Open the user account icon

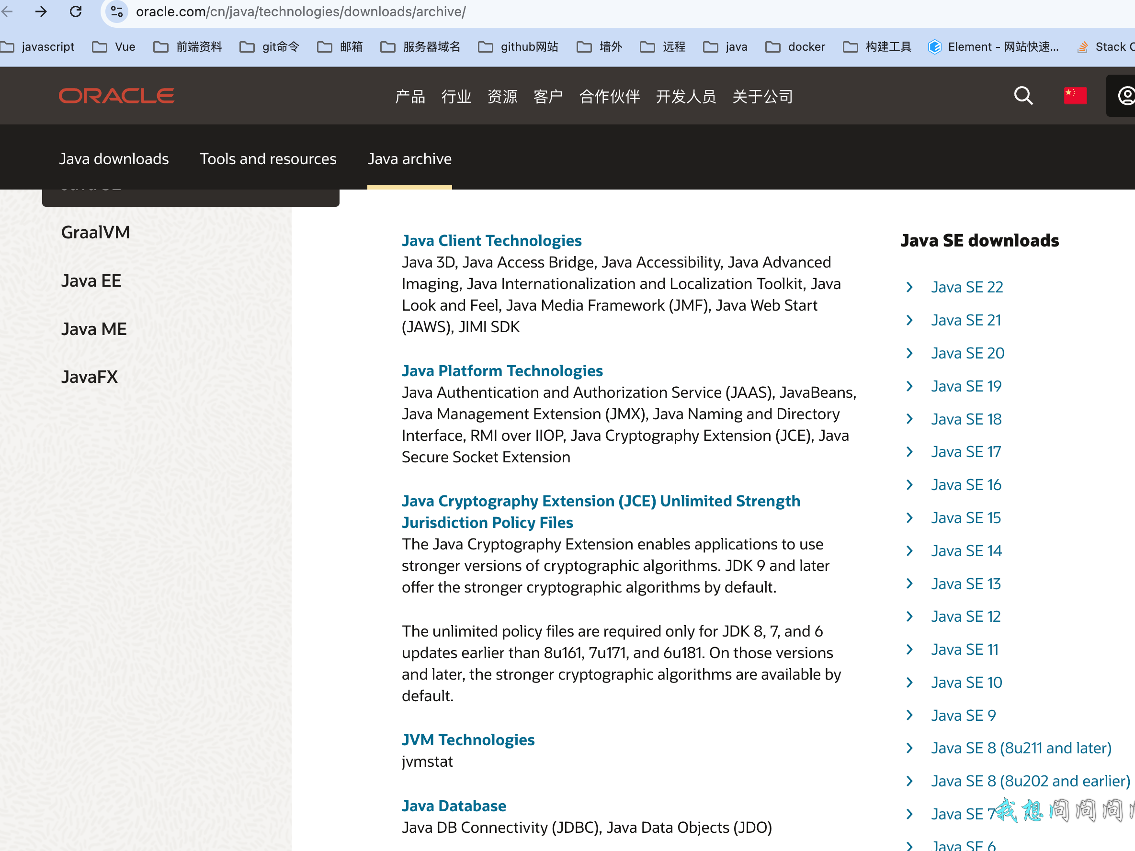tap(1126, 96)
